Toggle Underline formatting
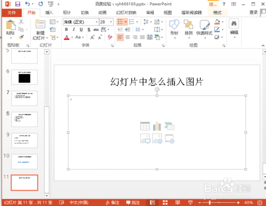 (x=81, y=30)
